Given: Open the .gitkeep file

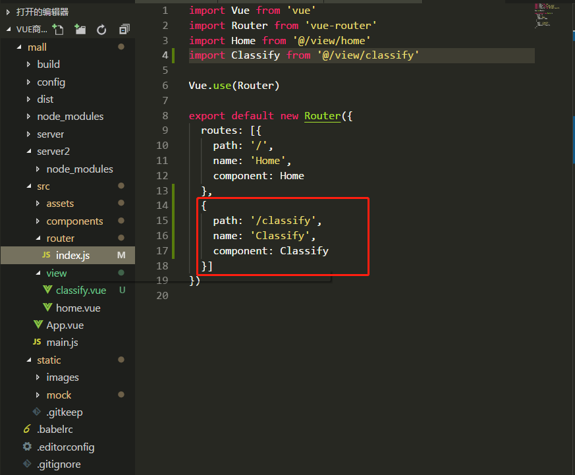Looking at the screenshot, I should 65,412.
